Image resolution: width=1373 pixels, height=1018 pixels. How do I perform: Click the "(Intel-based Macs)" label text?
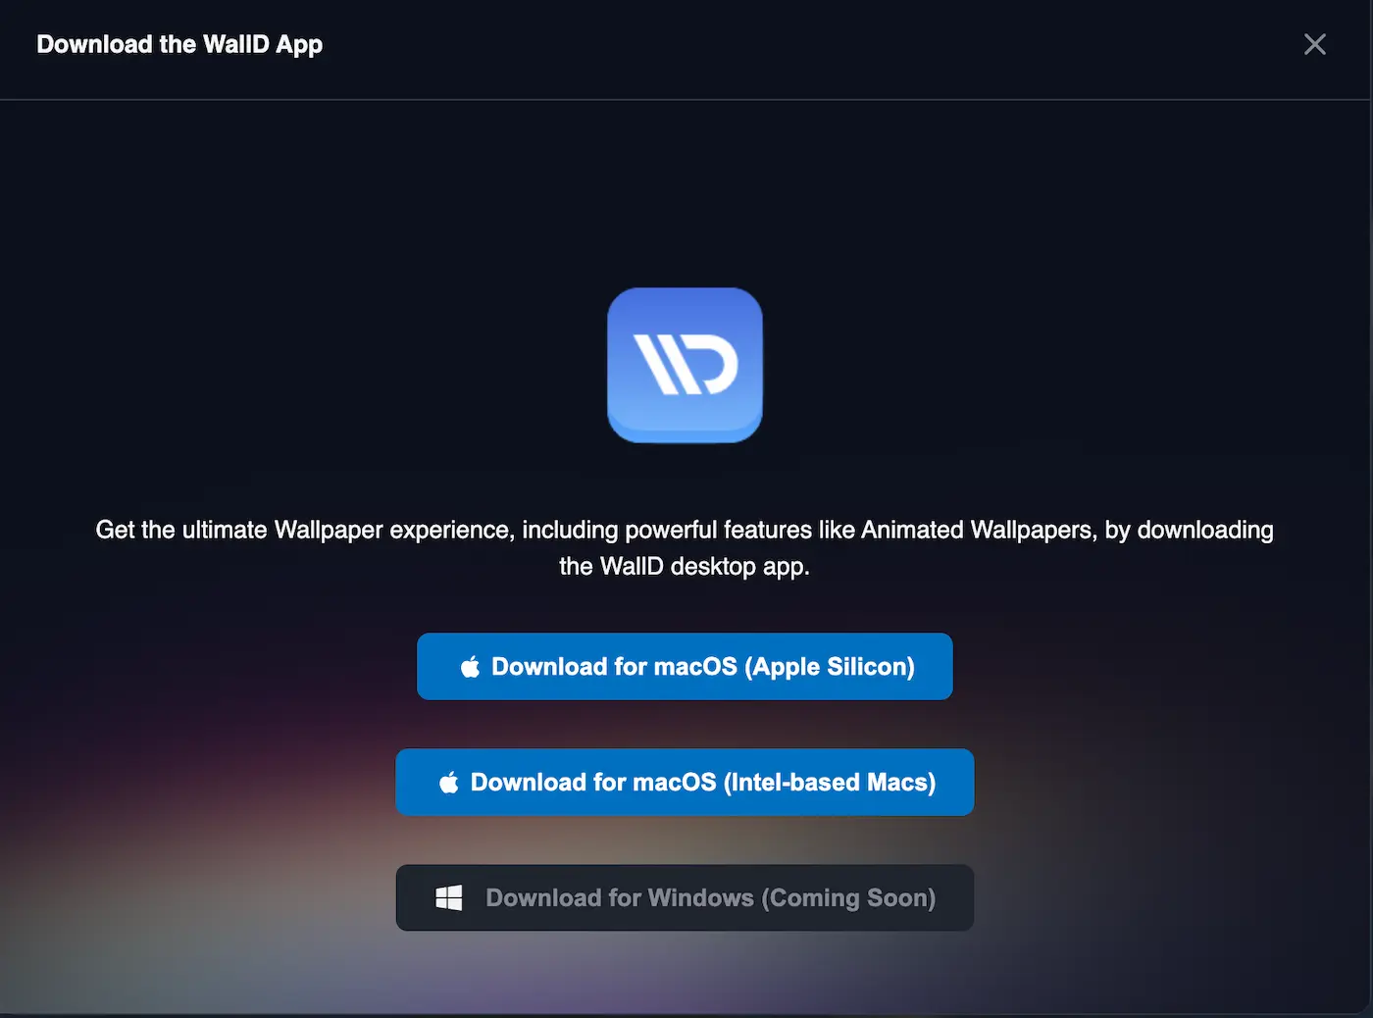click(830, 783)
